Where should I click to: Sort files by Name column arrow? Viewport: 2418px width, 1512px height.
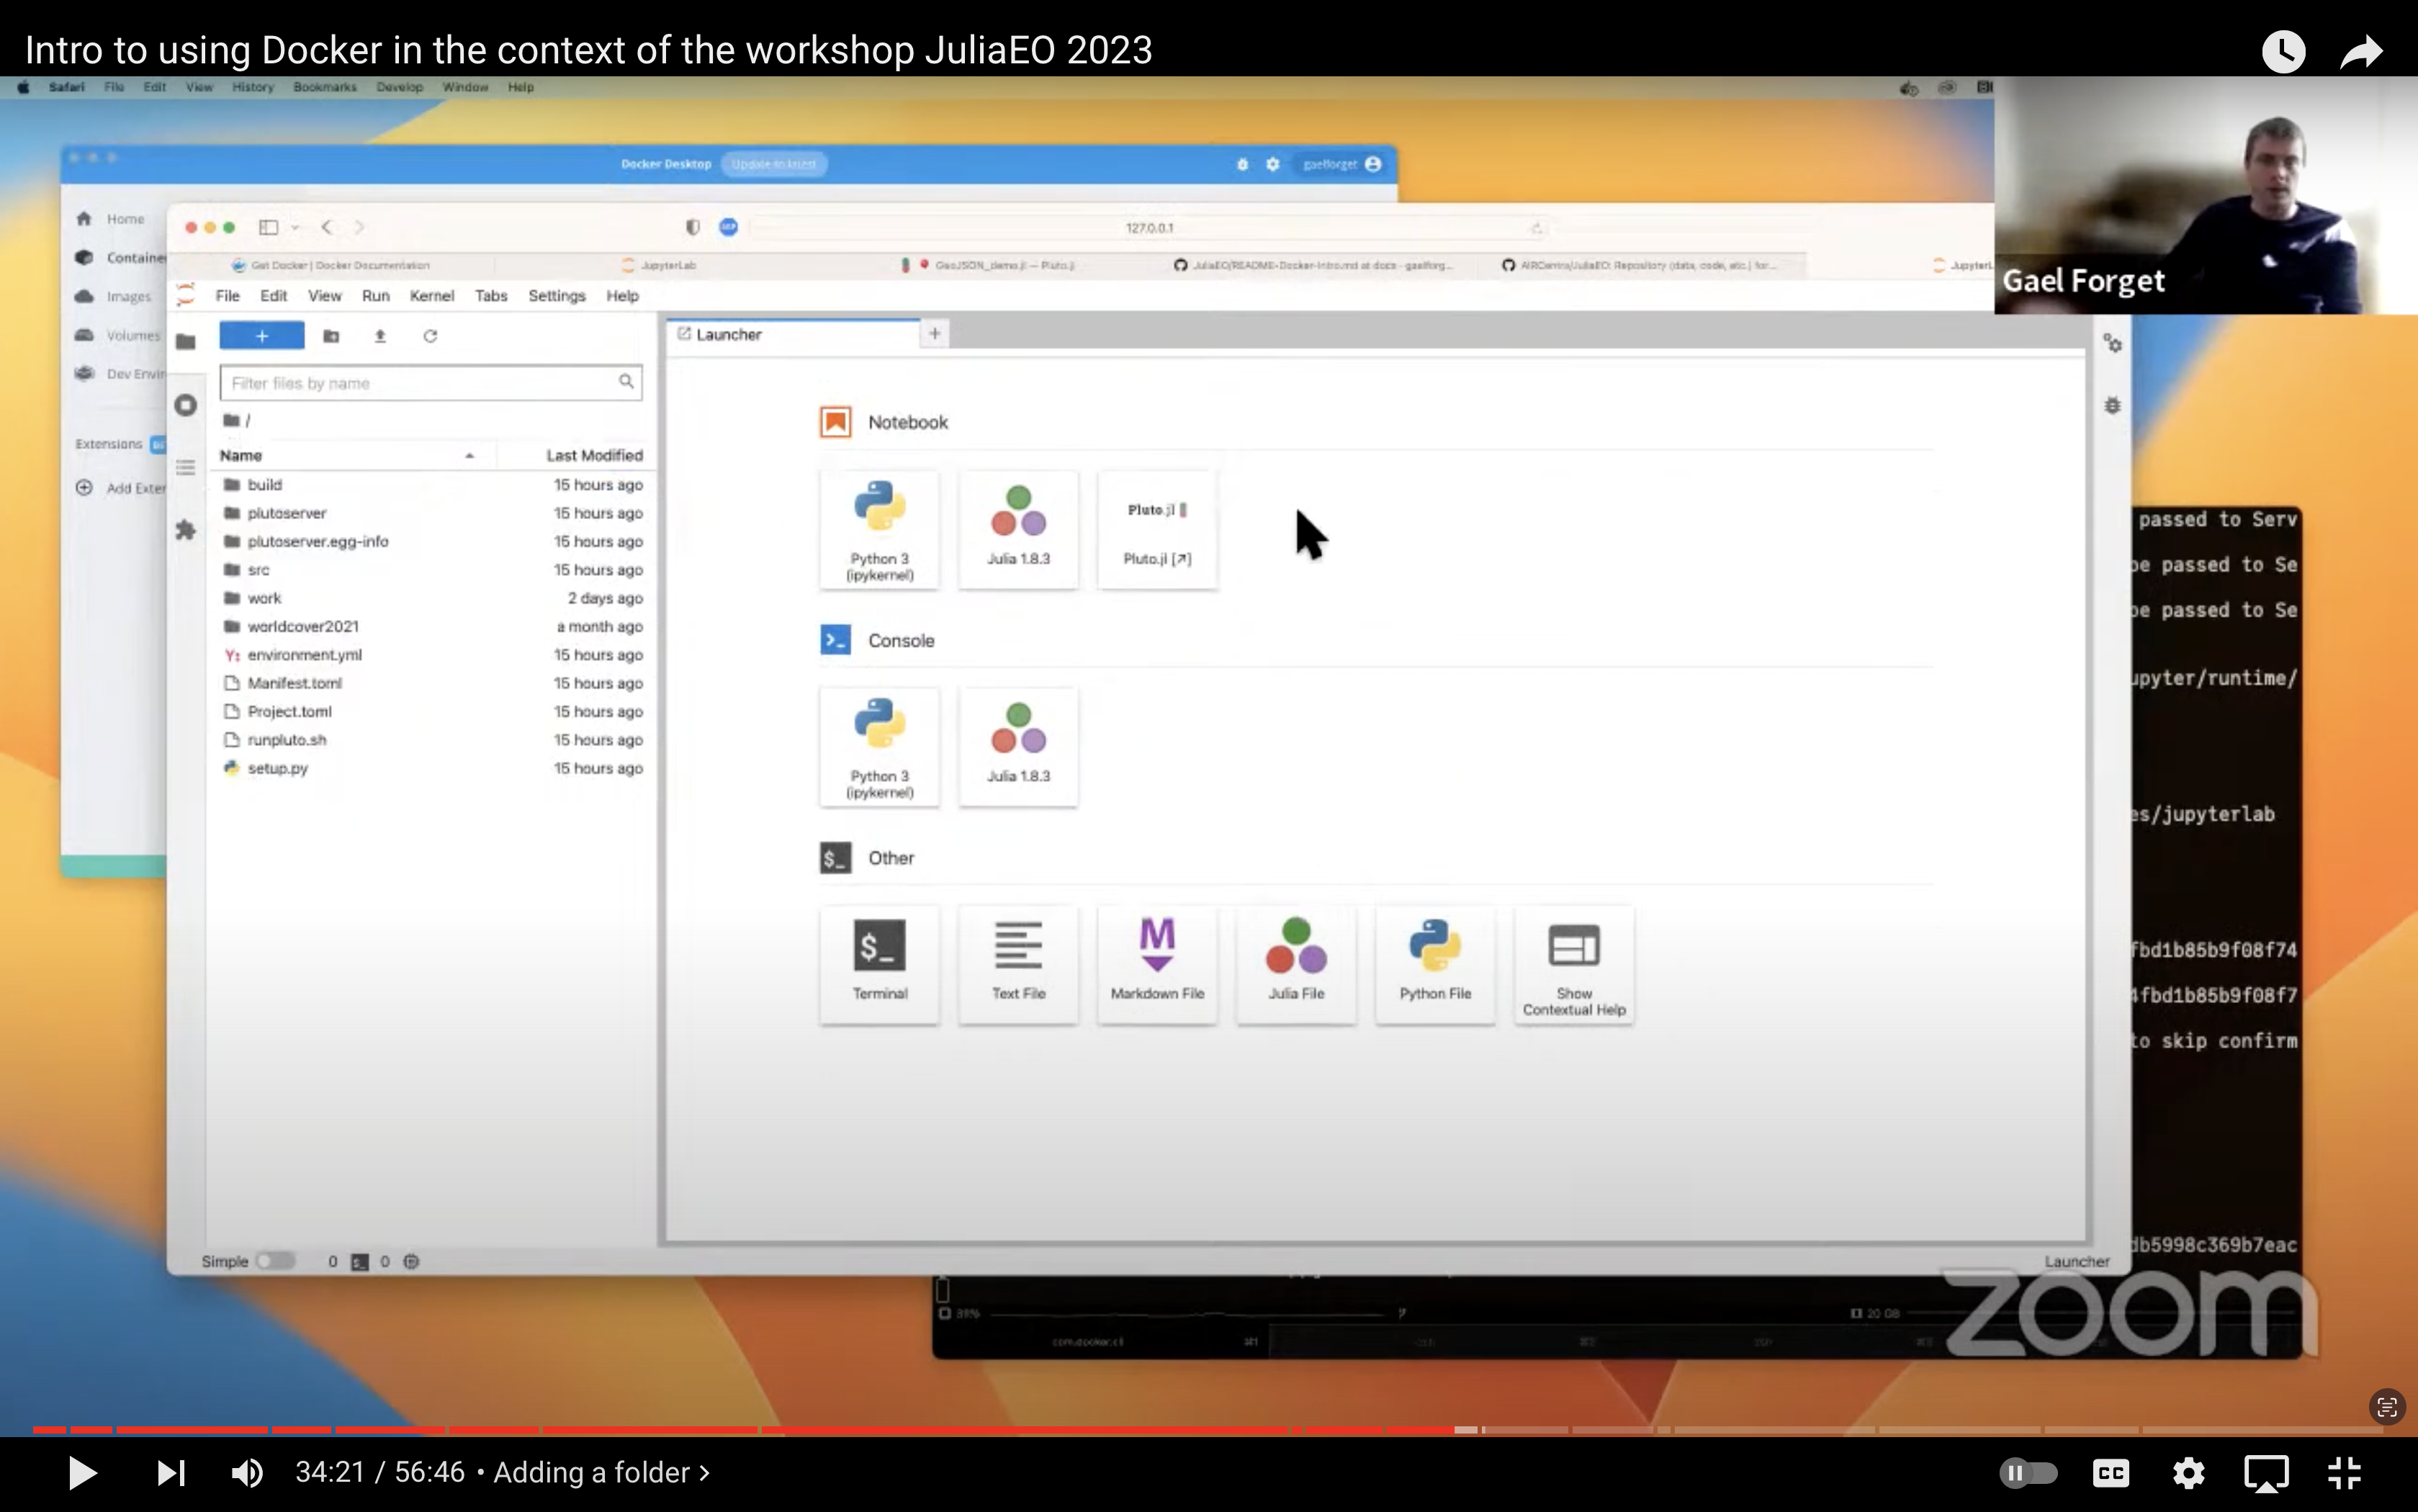pos(469,456)
